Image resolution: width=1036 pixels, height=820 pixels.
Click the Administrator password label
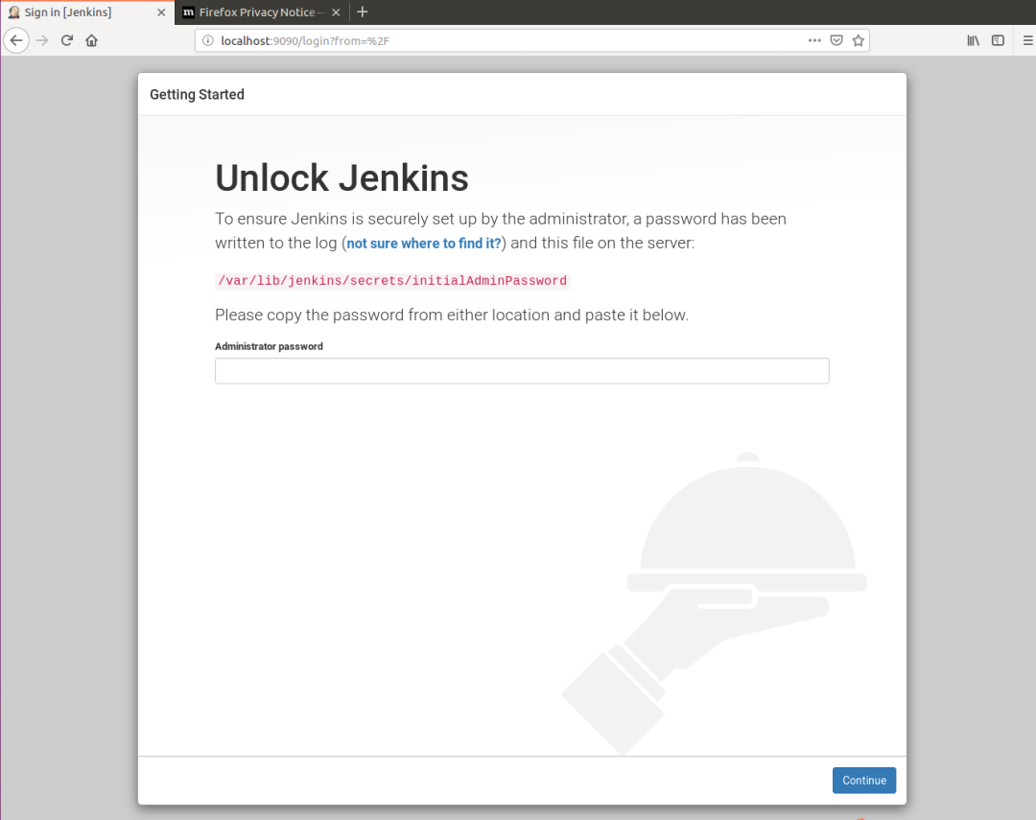pos(269,346)
